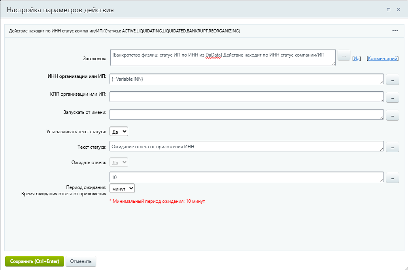The height and width of the screenshot is (270, 408).
Task: Open the value picker for ИНН организации или ИП
Action: pos(392,79)
